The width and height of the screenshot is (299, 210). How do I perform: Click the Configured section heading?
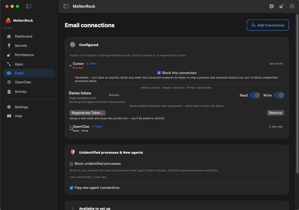89,45
